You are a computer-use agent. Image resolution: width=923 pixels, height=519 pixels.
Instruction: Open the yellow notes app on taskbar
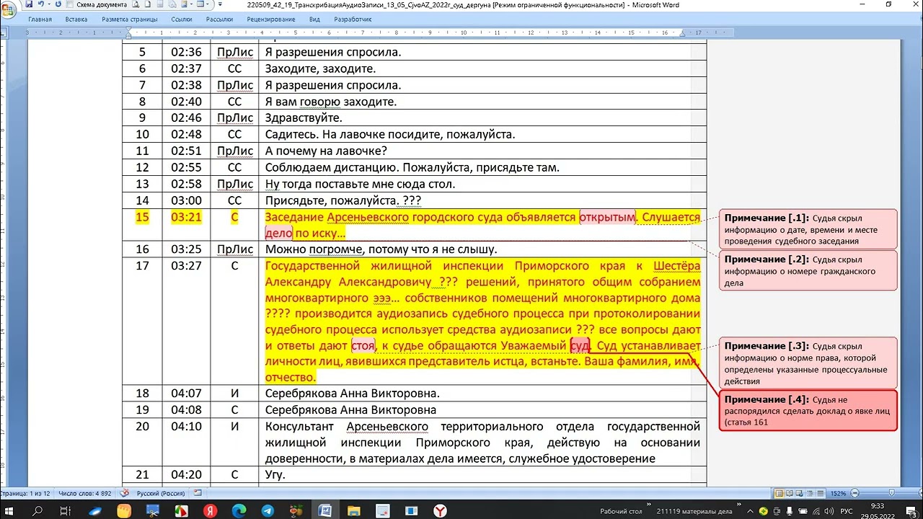click(124, 510)
